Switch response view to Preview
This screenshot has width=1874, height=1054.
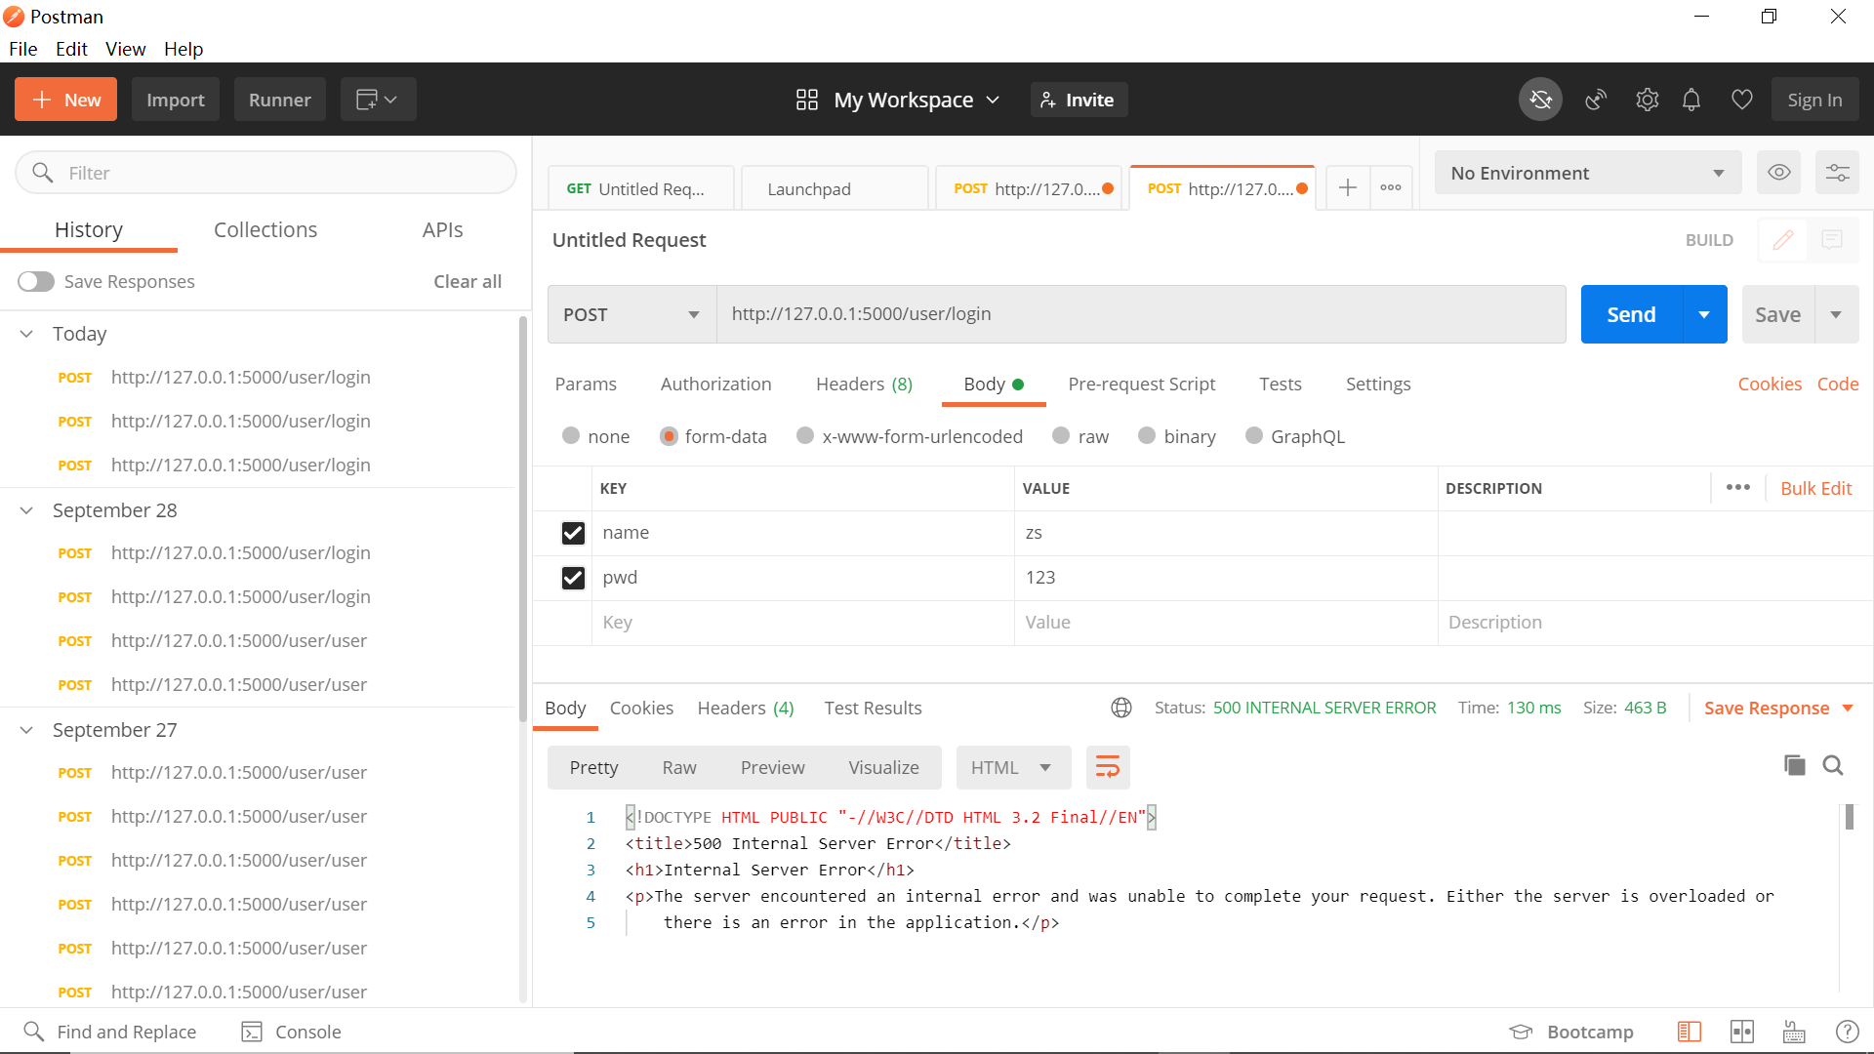[772, 768]
